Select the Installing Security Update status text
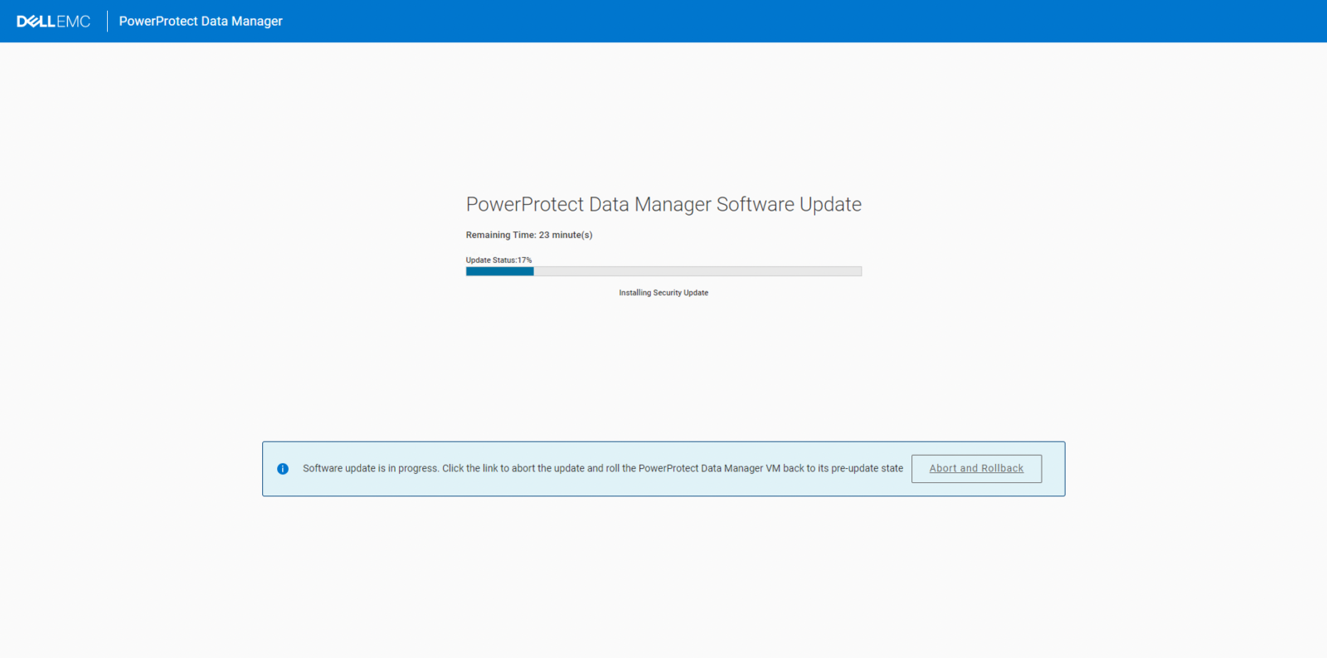Screen dimensions: 1327x658 click(x=663, y=292)
